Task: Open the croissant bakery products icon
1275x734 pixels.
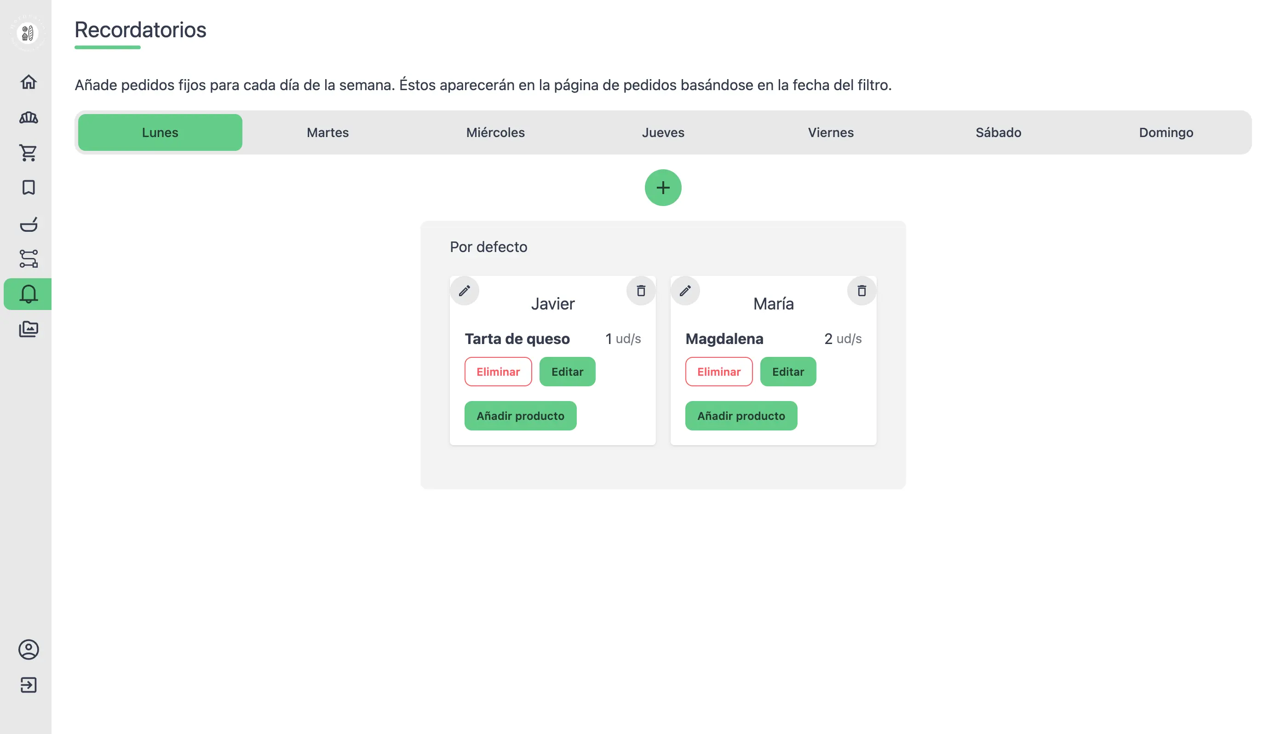Action: coord(28,117)
